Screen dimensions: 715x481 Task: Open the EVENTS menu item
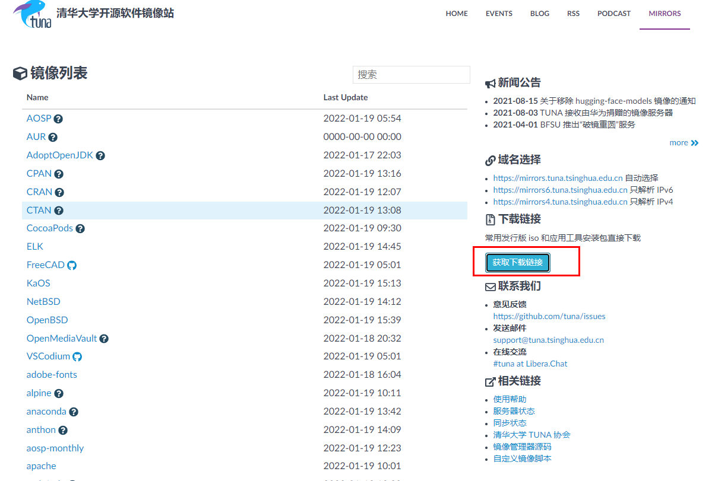tap(499, 14)
